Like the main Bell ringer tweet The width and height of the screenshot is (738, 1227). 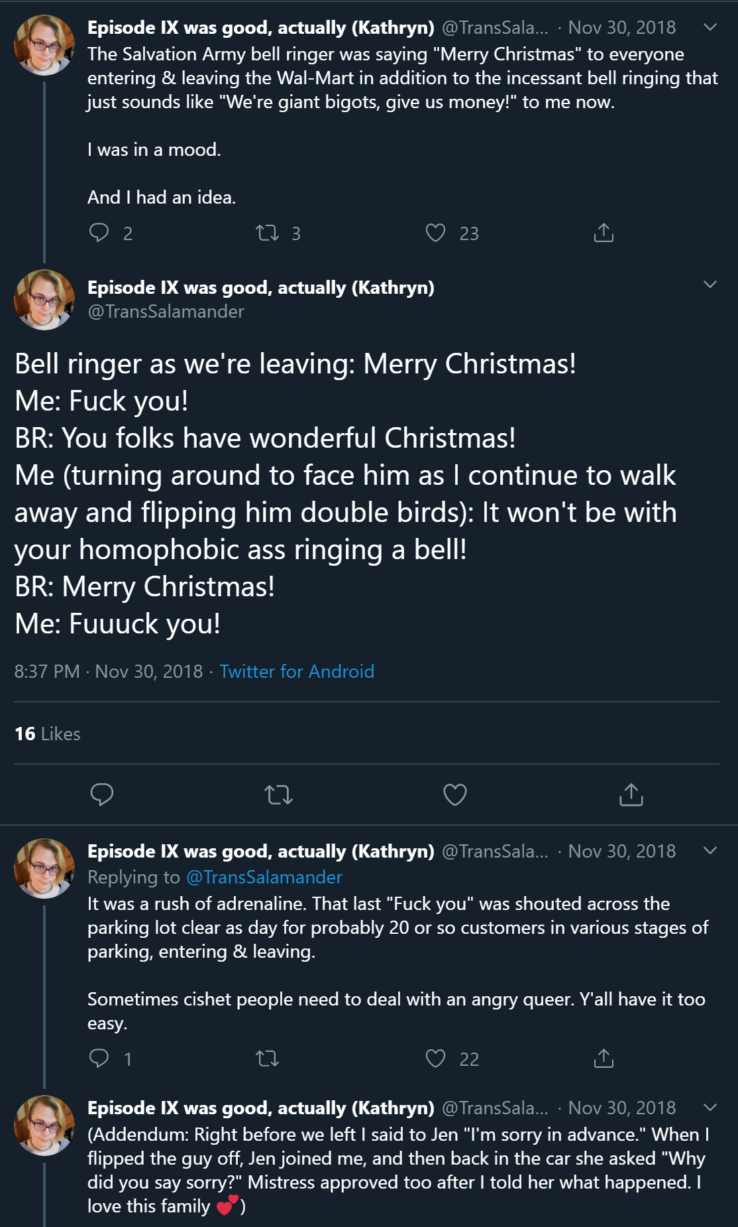pyautogui.click(x=455, y=794)
